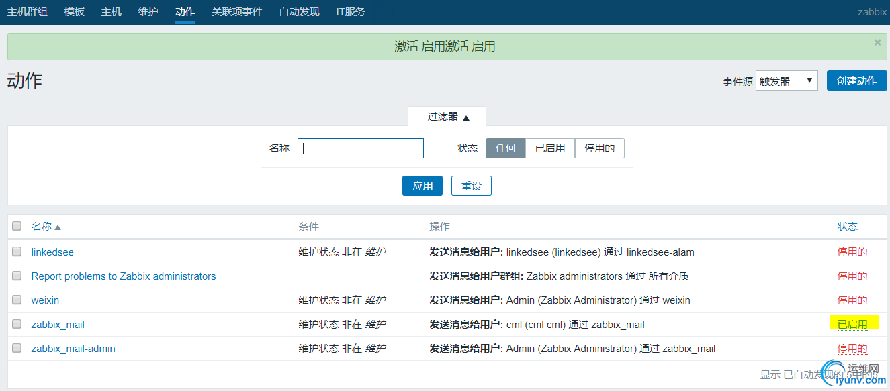890x391 pixels.
Task: Open the weixin action
Action: tap(45, 300)
